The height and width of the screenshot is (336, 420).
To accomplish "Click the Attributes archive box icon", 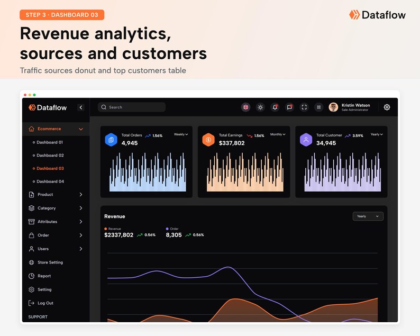I will pos(31,222).
